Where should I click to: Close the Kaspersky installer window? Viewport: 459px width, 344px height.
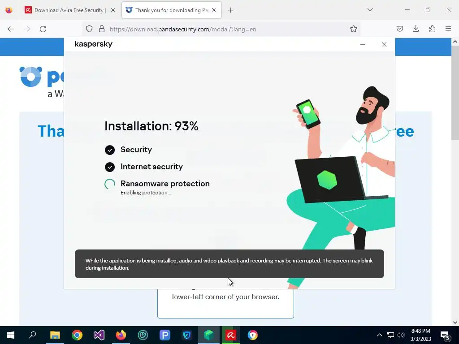click(x=384, y=44)
